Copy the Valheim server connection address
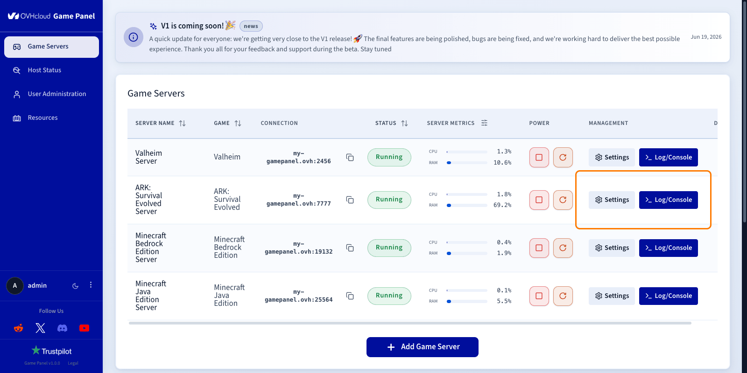Image resolution: width=747 pixels, height=373 pixels. (350, 157)
